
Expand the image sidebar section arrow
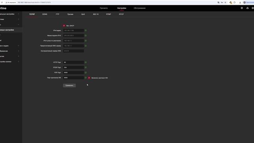coord(19,51)
